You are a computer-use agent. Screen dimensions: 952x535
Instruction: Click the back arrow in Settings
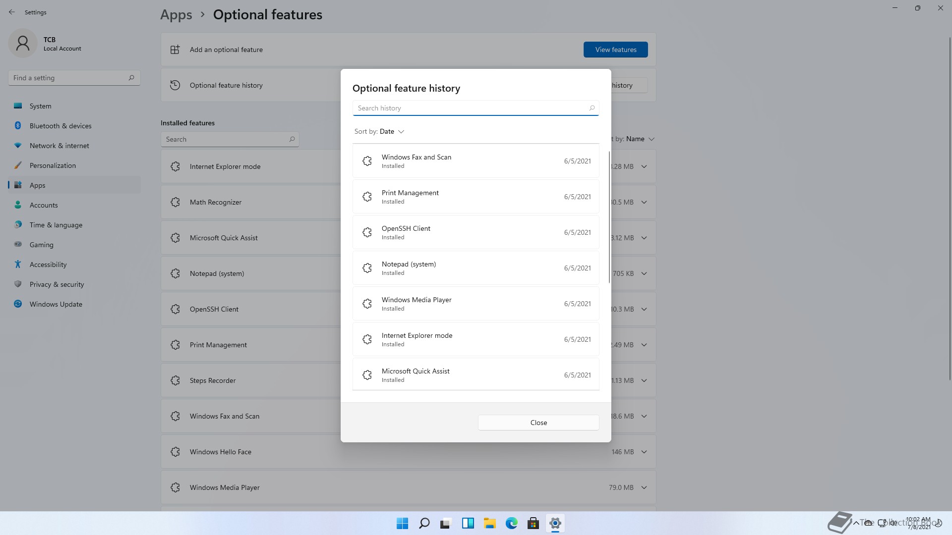(x=12, y=12)
